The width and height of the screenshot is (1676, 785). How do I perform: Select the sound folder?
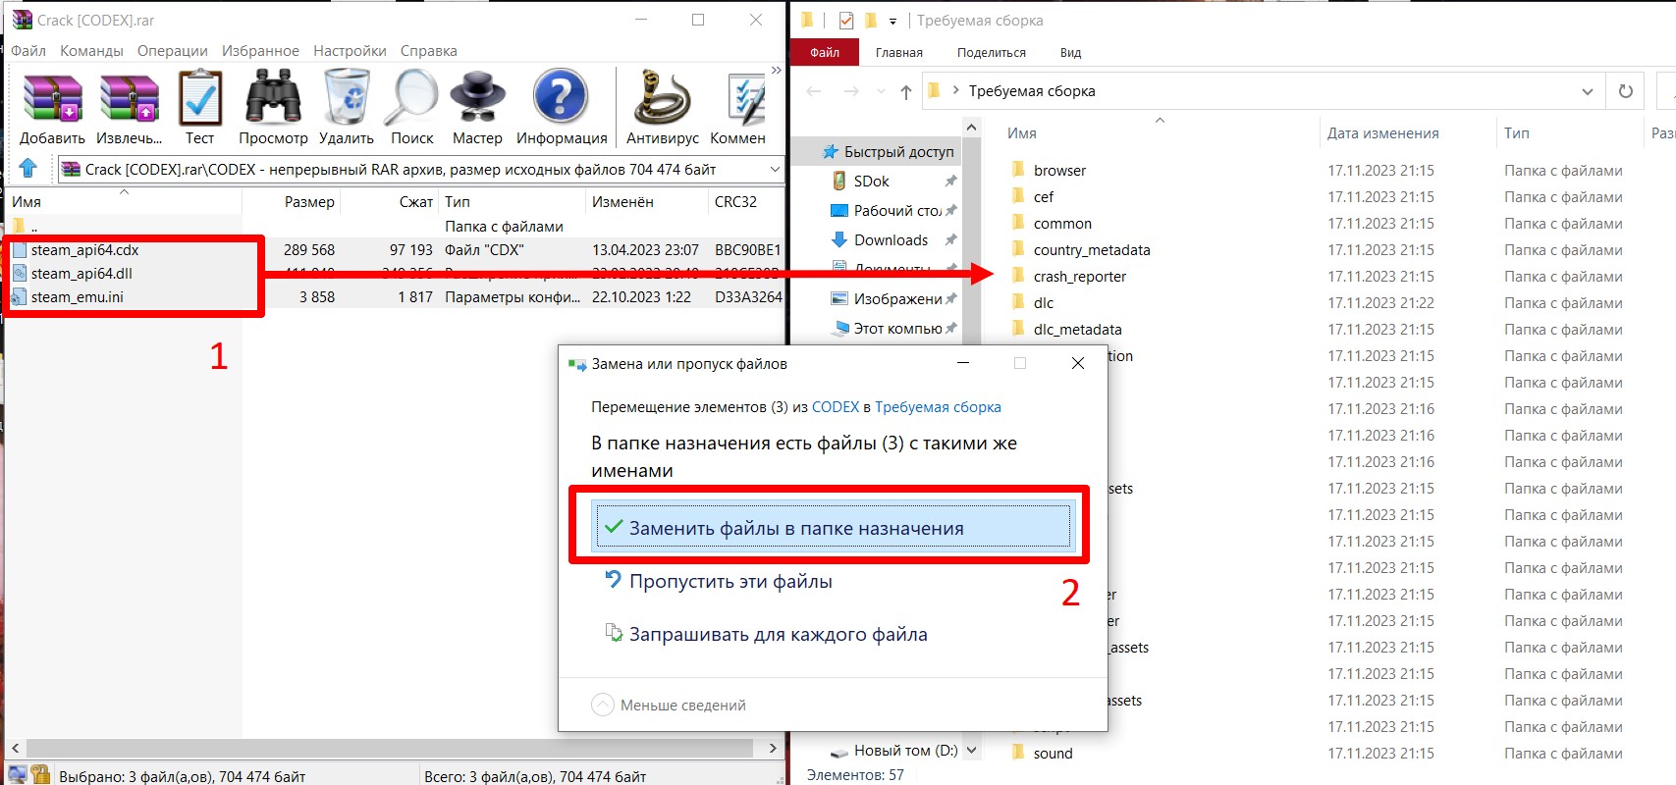coord(1042,754)
